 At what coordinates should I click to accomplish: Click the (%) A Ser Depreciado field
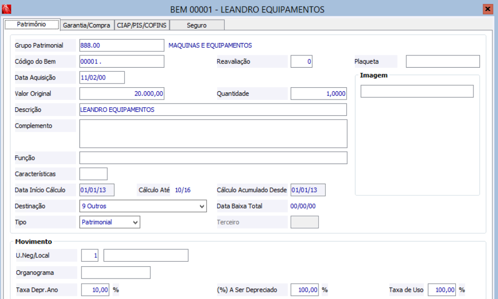pyautogui.click(x=305, y=290)
